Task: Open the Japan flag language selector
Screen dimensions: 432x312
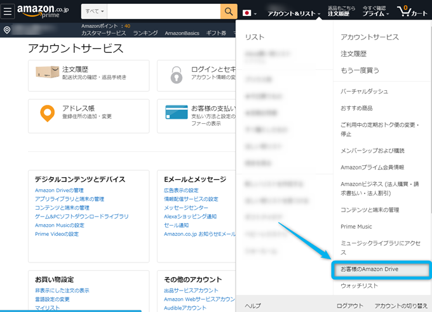Action: tap(249, 13)
